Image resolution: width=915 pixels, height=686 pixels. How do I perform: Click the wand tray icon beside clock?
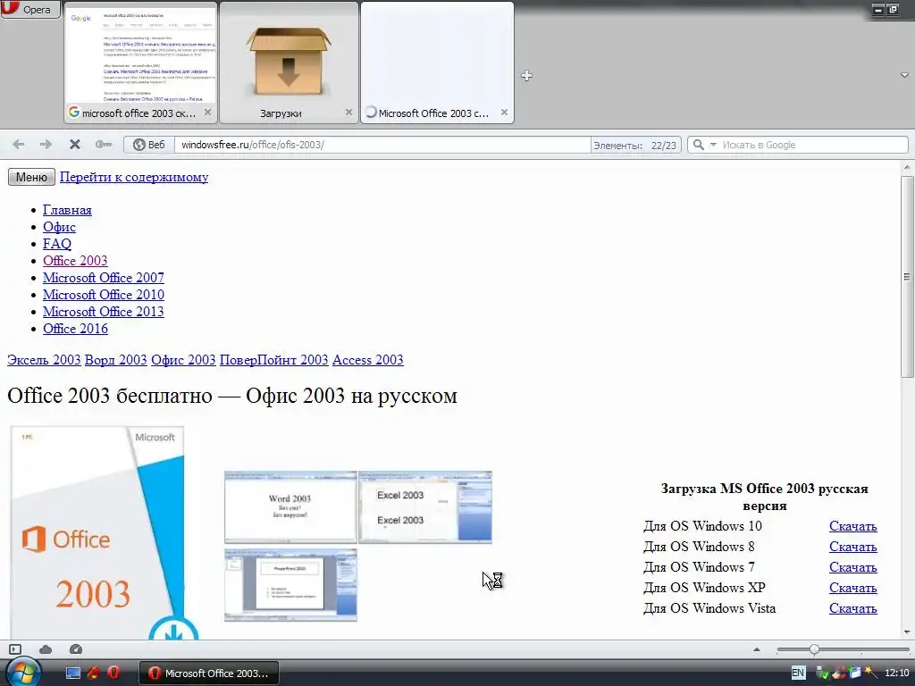point(871,673)
